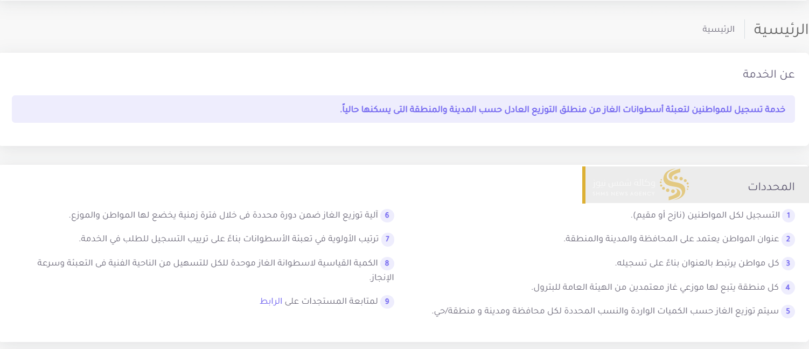
Task: Select badge 3 beside كل مواطن يرتبط بالعنوان
Action: coord(788,263)
